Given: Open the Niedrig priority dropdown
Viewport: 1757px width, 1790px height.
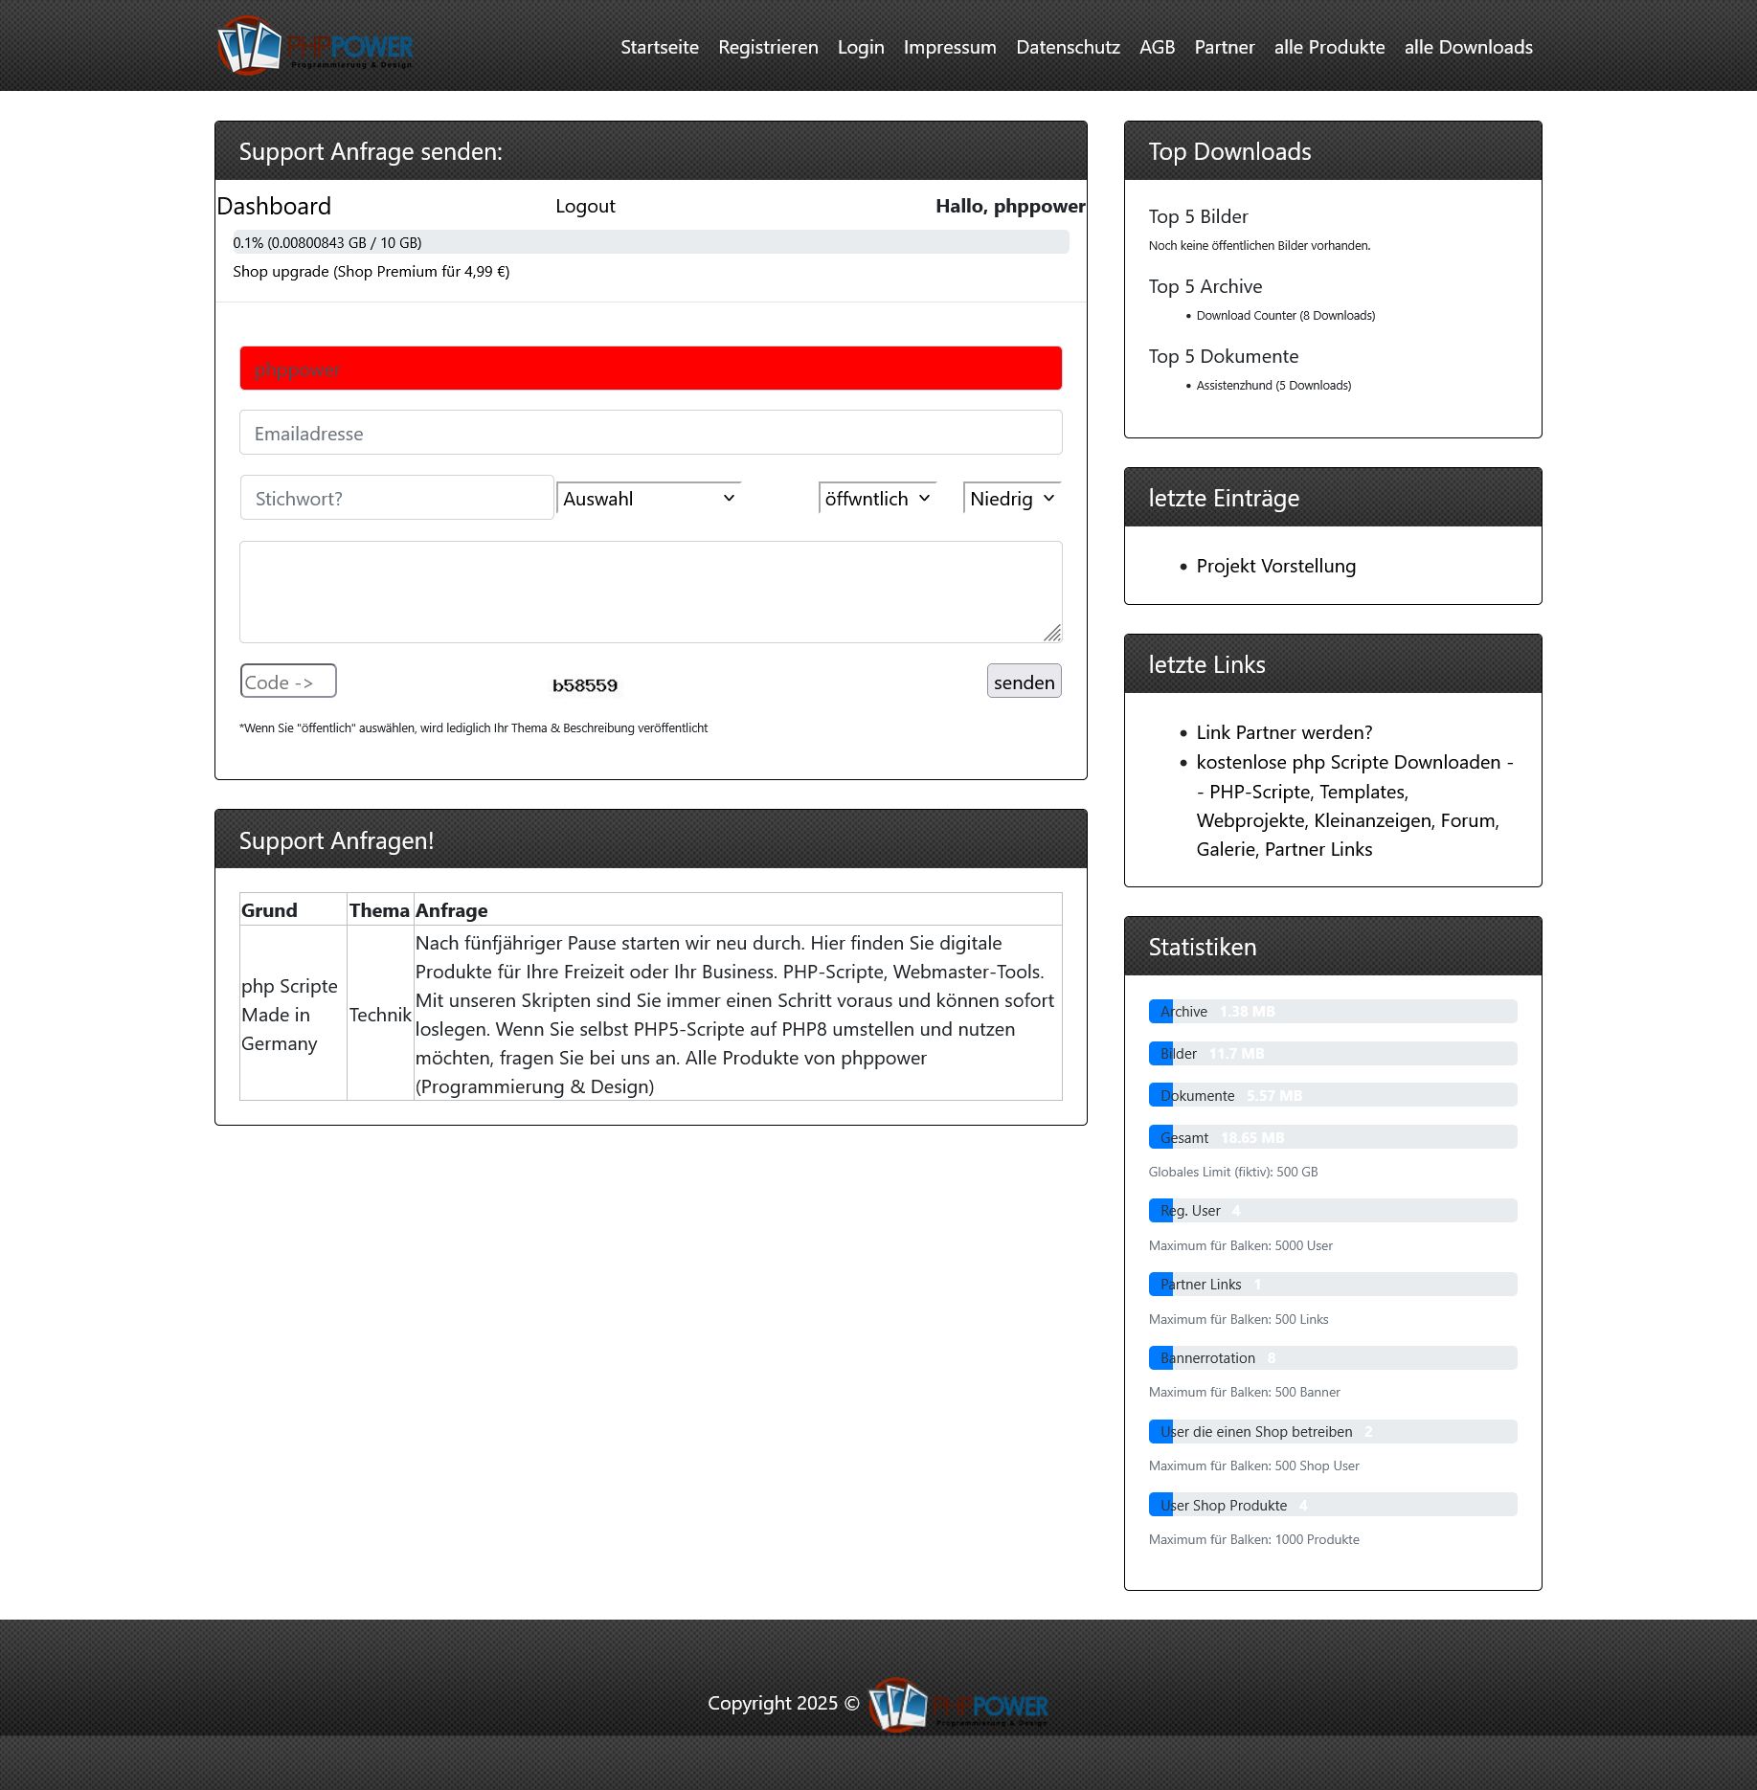Looking at the screenshot, I should 1011,499.
